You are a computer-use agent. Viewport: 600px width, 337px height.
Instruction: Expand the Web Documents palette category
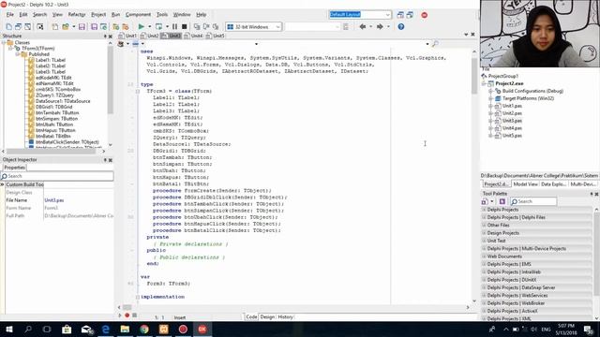pos(484,256)
